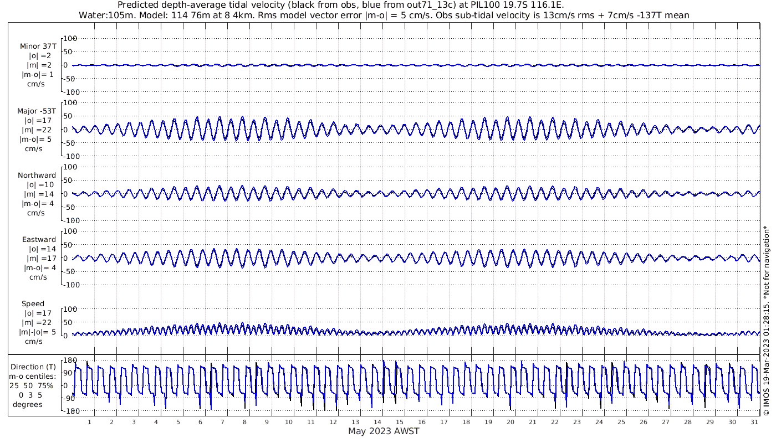Click the 'Minor 37T' panel label
This screenshot has width=776, height=443.
coord(38,47)
